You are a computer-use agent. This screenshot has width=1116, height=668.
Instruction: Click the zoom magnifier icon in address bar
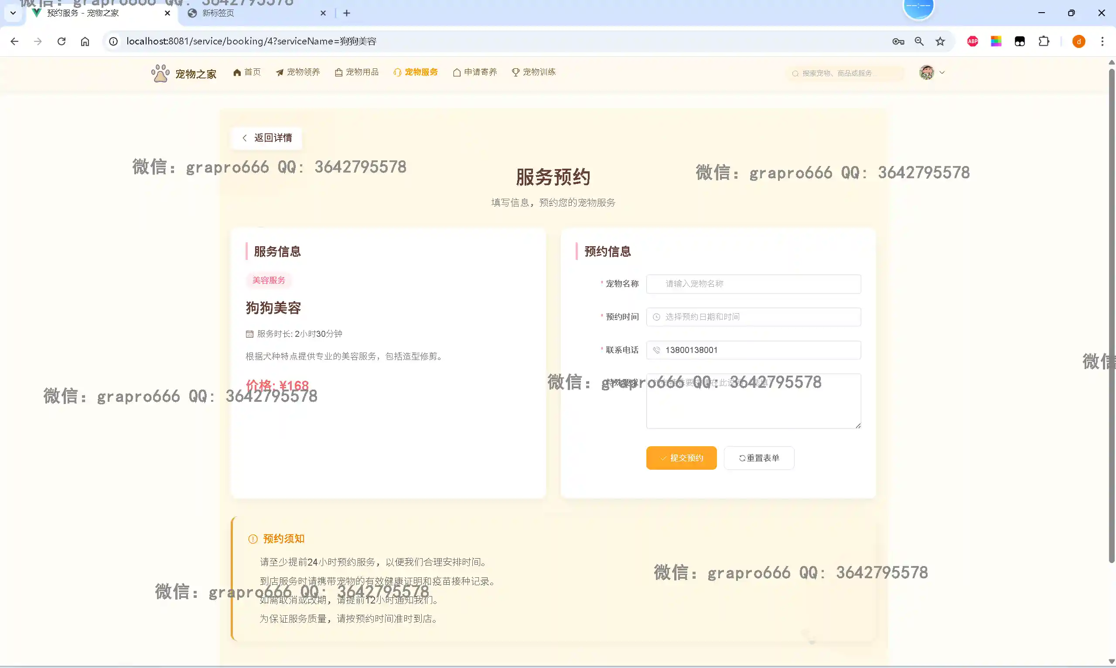(x=919, y=41)
